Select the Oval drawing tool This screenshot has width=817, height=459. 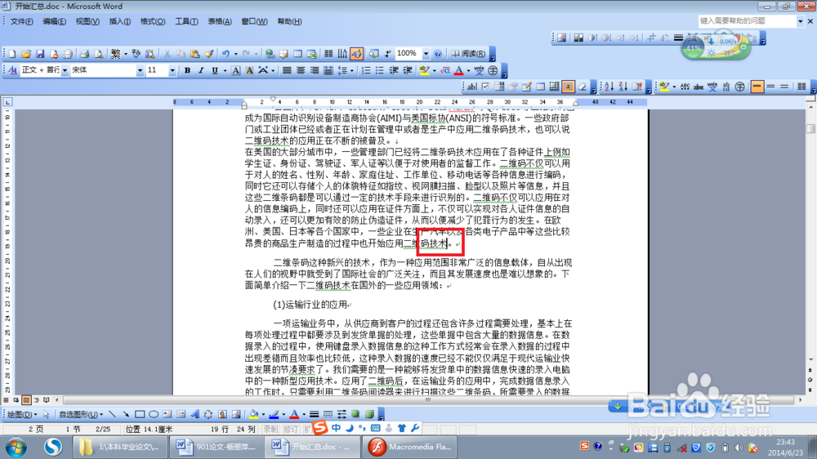tap(154, 414)
